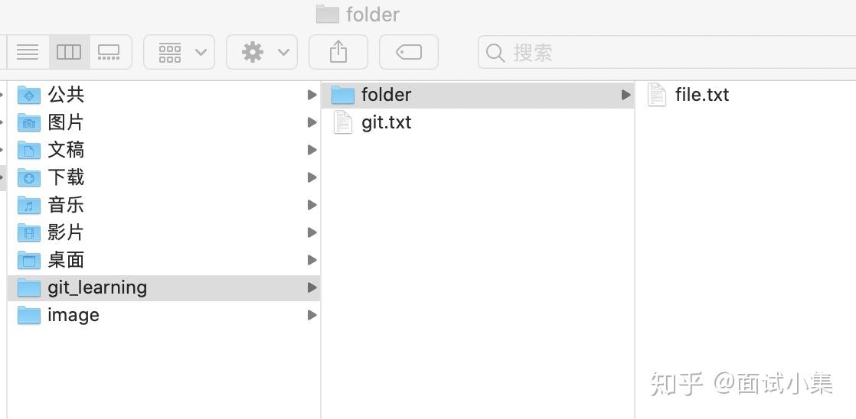Switch to column view
This screenshot has width=856, height=419.
pyautogui.click(x=69, y=52)
